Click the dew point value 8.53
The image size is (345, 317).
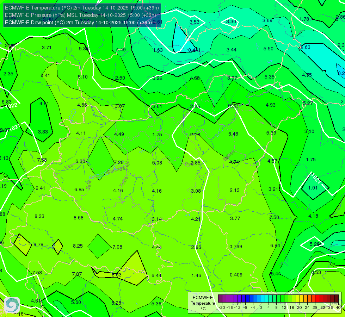316,272
